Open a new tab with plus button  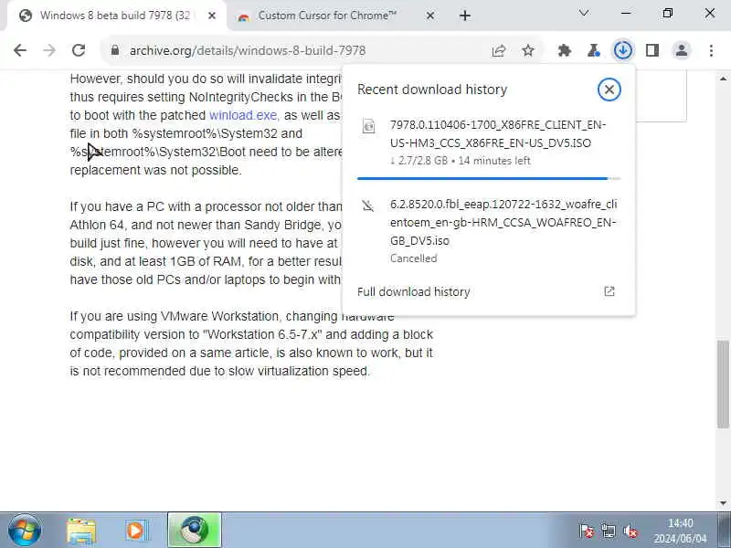click(x=465, y=16)
